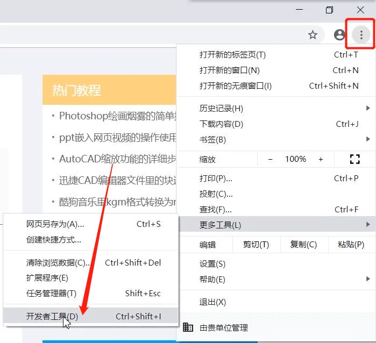Click 由贵单位管理 notice
This screenshot has height=343, width=376.
224,327
